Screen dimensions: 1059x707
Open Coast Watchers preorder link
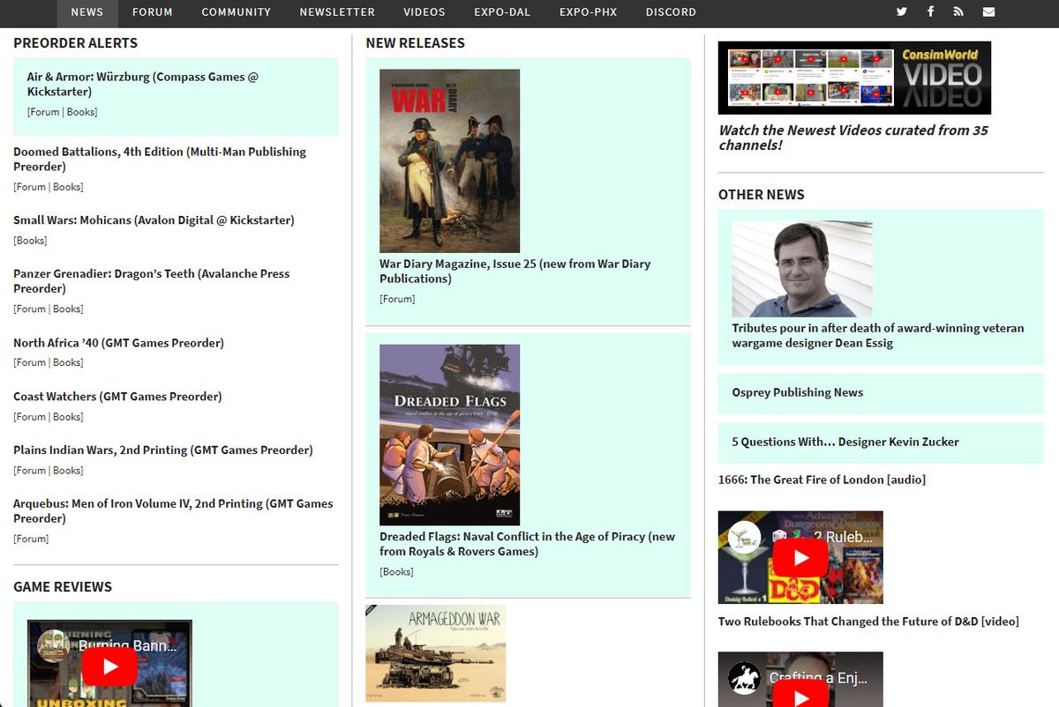[117, 397]
